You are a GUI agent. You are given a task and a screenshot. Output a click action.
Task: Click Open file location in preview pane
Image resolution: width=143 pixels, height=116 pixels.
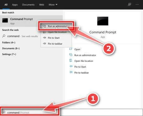[x=84, y=61]
